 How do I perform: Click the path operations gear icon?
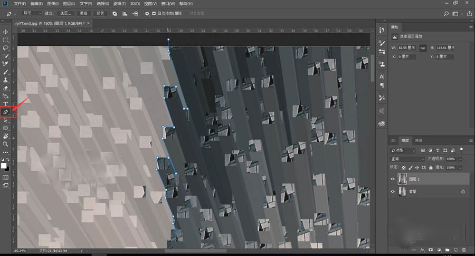[x=147, y=13]
